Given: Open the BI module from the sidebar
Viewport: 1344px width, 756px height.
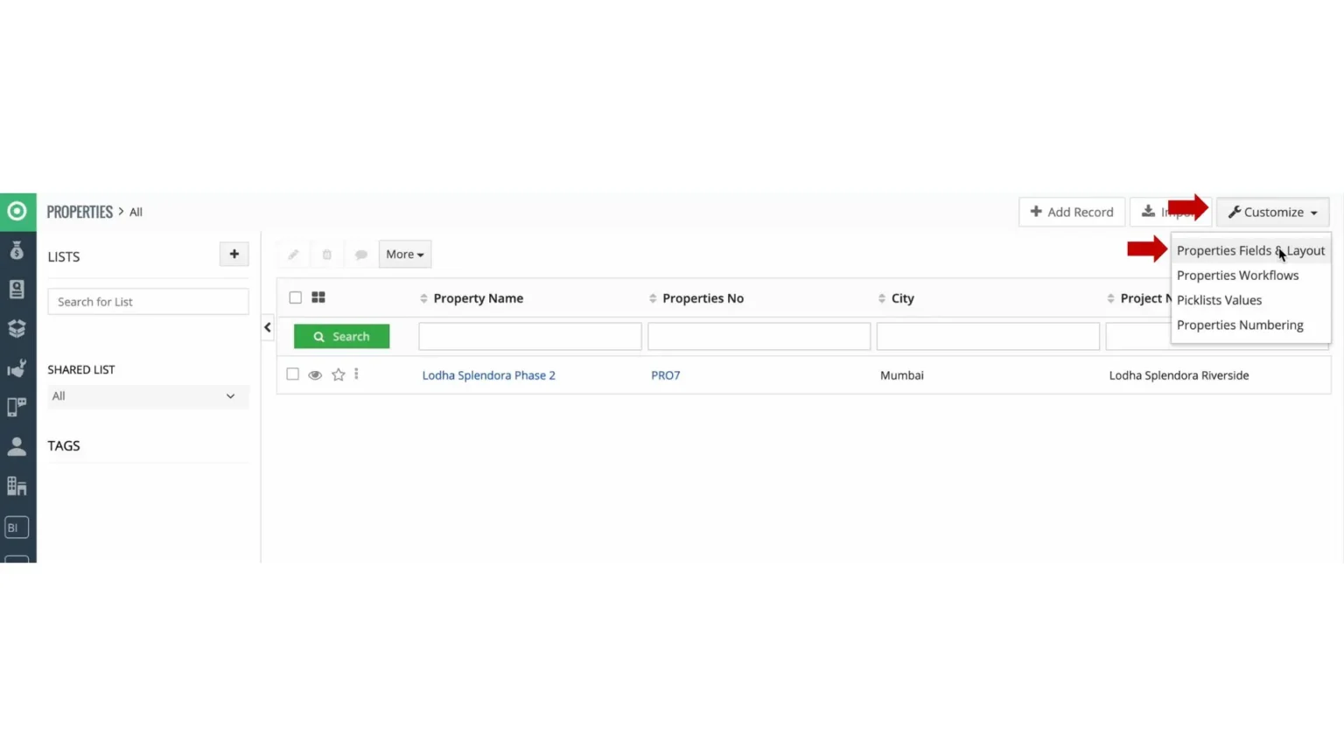Looking at the screenshot, I should [15, 527].
